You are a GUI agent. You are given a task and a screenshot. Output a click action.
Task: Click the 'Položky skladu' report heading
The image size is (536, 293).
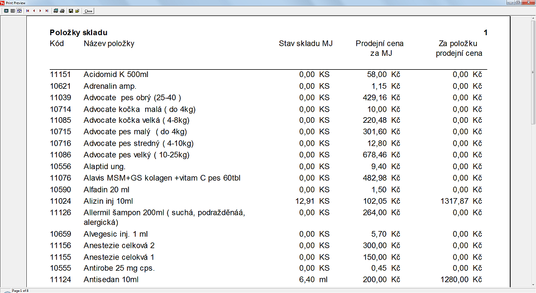pyautogui.click(x=79, y=33)
